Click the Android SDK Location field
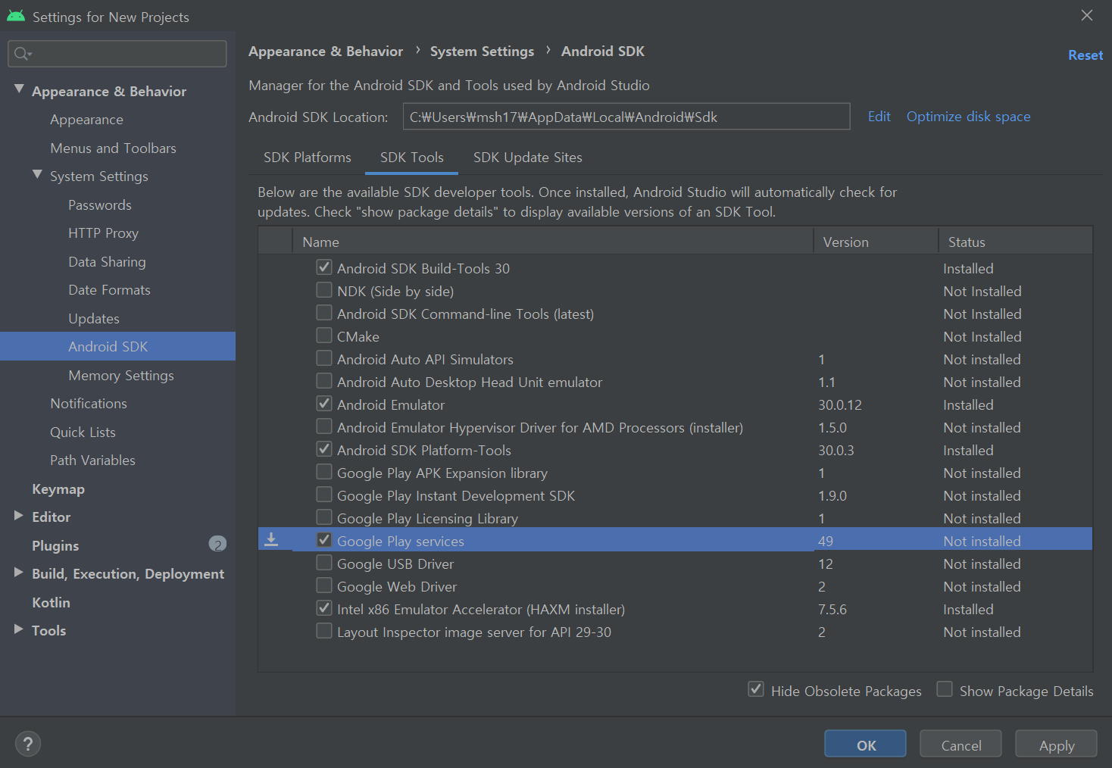Viewport: 1112px width, 768px height. click(x=626, y=117)
